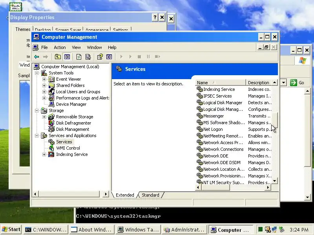Viewport: 314px width, 235px height.
Task: Collapse the System Tools branch
Action: (x=37, y=73)
